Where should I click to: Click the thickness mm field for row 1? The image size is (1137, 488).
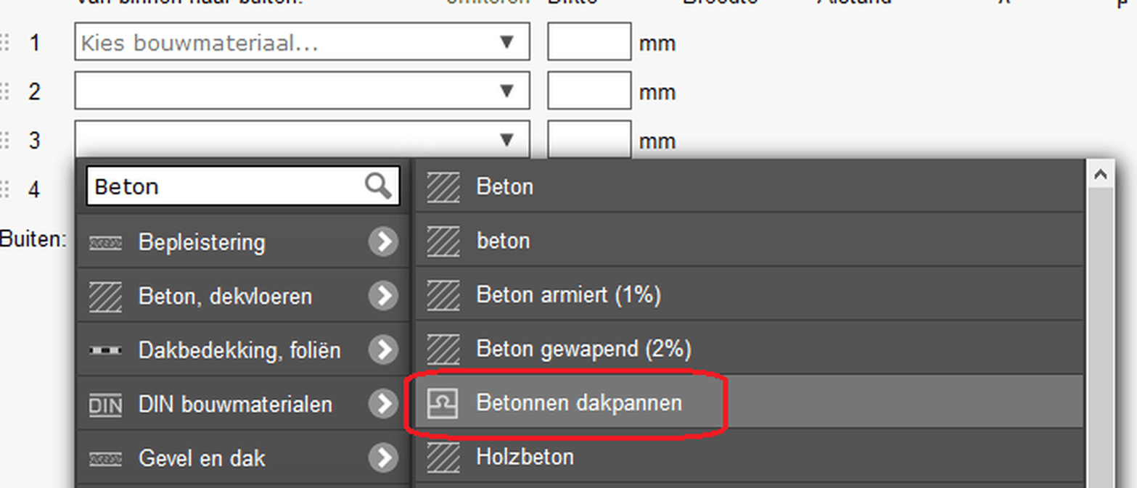coord(589,42)
